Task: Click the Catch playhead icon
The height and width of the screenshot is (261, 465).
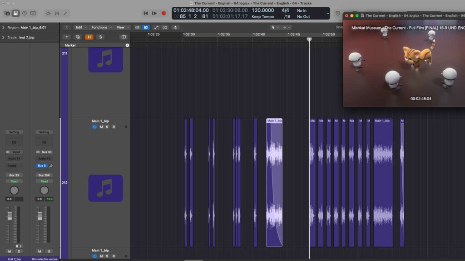Action: pos(175,27)
